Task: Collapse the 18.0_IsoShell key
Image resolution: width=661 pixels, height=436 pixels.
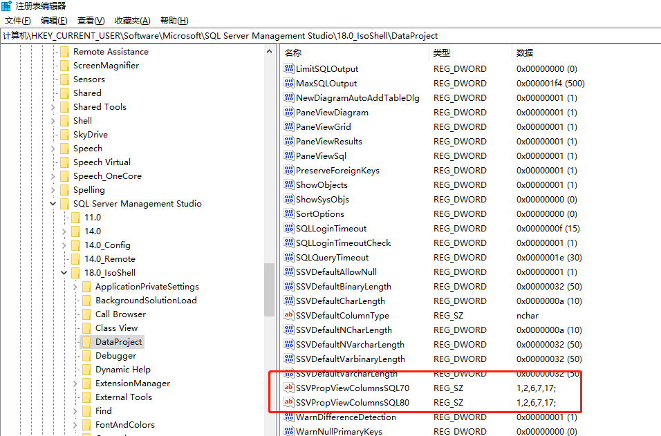Action: (64, 272)
